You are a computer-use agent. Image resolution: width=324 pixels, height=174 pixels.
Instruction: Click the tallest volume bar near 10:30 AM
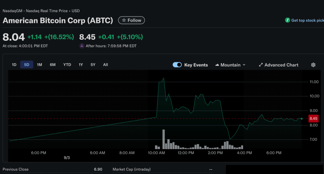coord(164,139)
